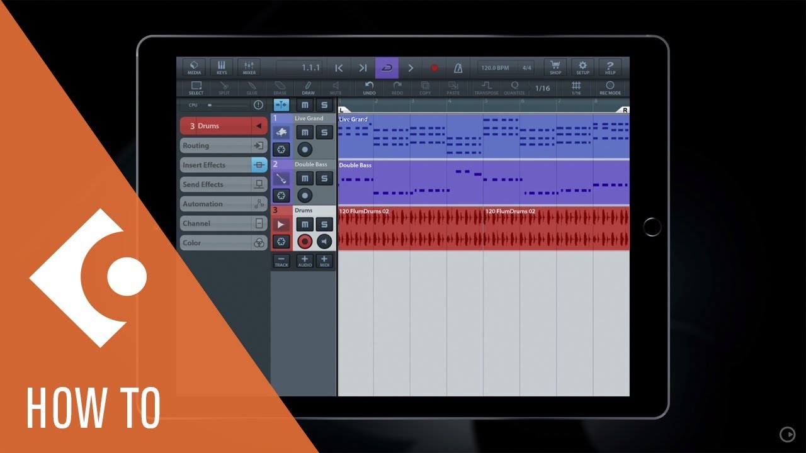Click the Paste tool

tap(453, 88)
